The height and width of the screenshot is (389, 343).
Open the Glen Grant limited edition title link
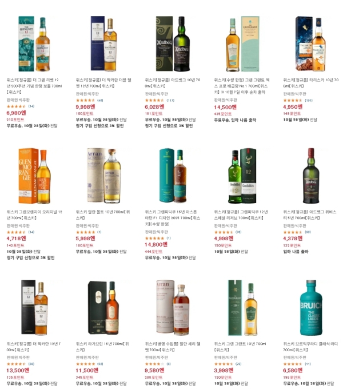(x=242, y=86)
